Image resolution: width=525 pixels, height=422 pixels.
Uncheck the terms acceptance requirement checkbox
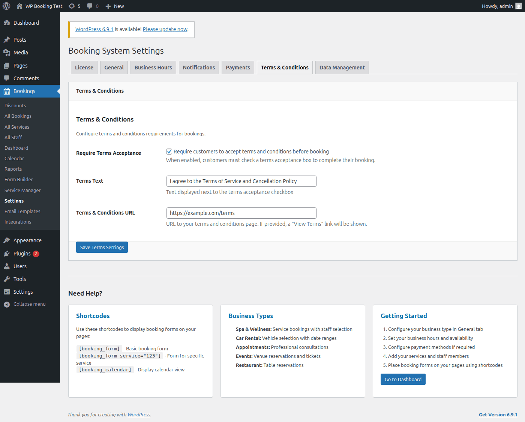[169, 151]
